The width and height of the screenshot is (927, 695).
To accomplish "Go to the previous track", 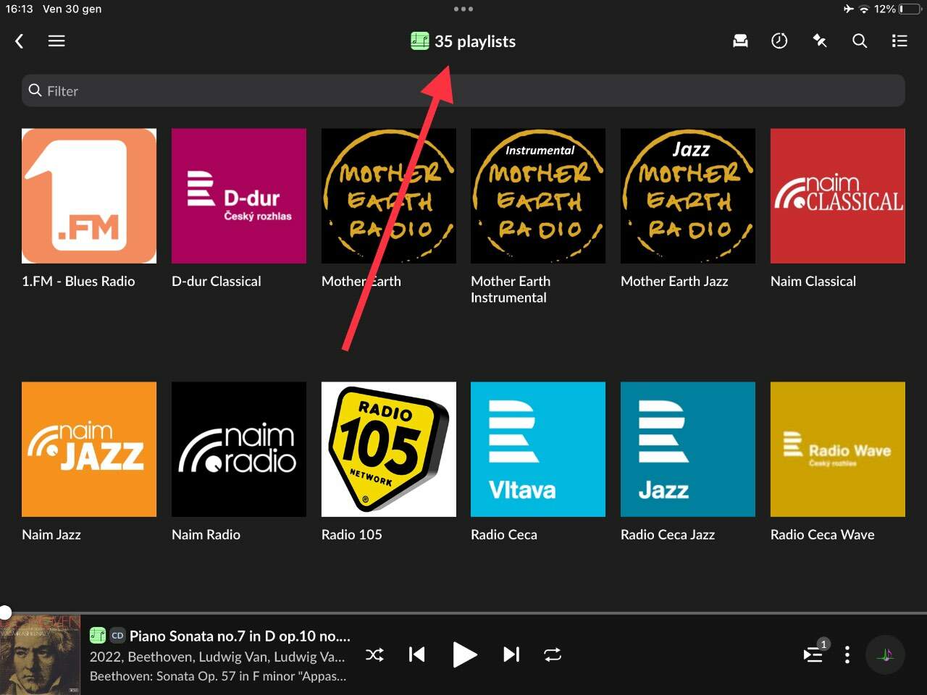I will tap(416, 655).
